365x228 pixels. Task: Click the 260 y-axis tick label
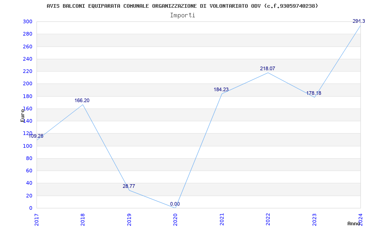tap(27, 47)
